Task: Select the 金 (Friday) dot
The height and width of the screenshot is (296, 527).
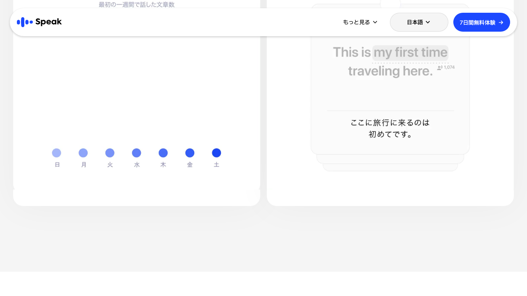Action: (x=190, y=153)
